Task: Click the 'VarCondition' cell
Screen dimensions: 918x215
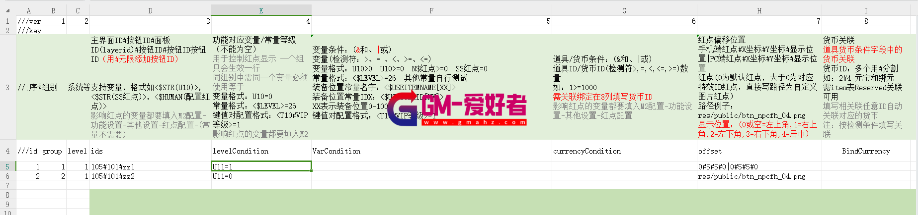Action: coord(431,151)
